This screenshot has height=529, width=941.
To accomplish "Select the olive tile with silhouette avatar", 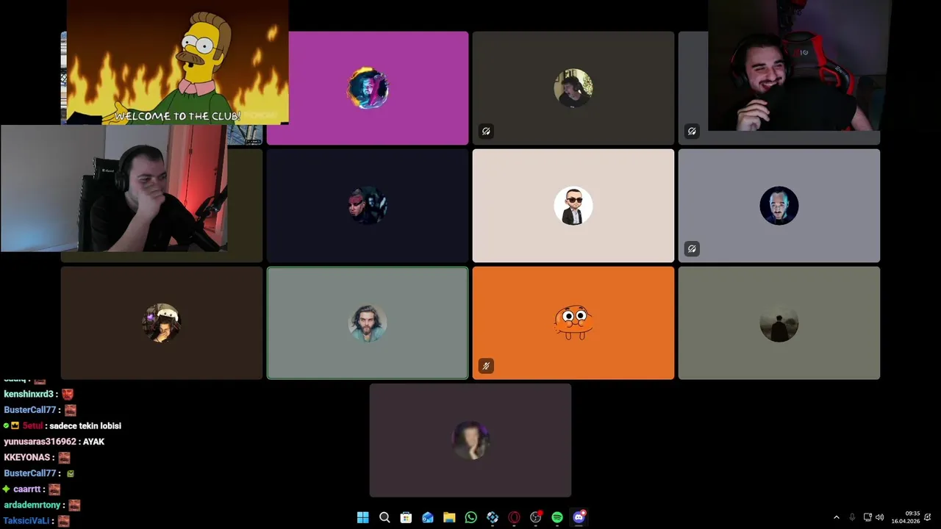I will (779, 323).
